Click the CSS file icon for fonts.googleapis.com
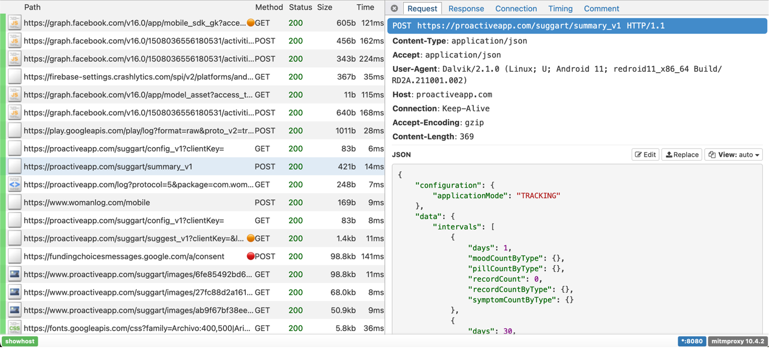Image resolution: width=770 pixels, height=349 pixels. point(15,328)
